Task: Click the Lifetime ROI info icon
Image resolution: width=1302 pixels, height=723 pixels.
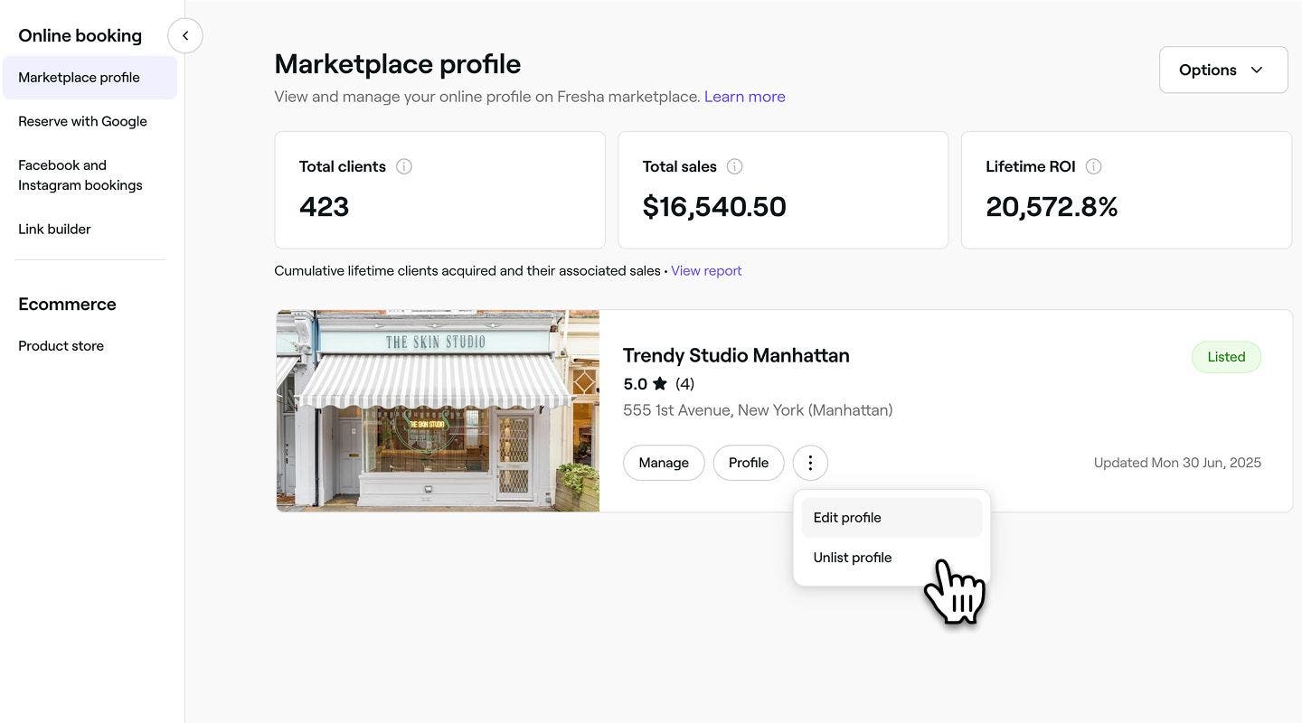Action: pyautogui.click(x=1093, y=166)
